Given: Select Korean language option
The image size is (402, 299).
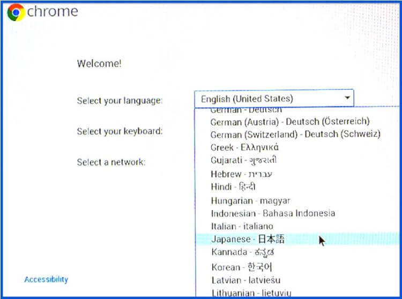Looking at the screenshot, I should click(241, 266).
